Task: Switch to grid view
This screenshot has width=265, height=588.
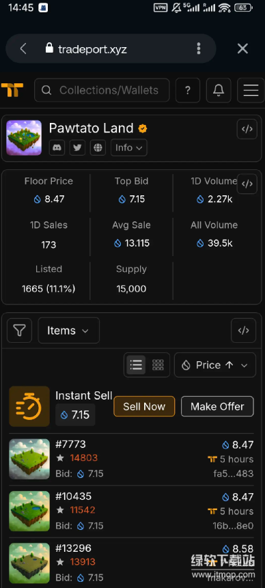Action: pyautogui.click(x=158, y=365)
